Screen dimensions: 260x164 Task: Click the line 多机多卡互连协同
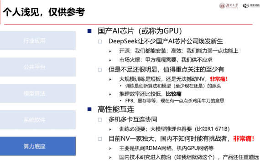[133, 119]
